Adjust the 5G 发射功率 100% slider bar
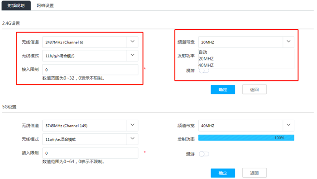Image resolution: width=317 pixels, height=179 pixels. click(246, 137)
